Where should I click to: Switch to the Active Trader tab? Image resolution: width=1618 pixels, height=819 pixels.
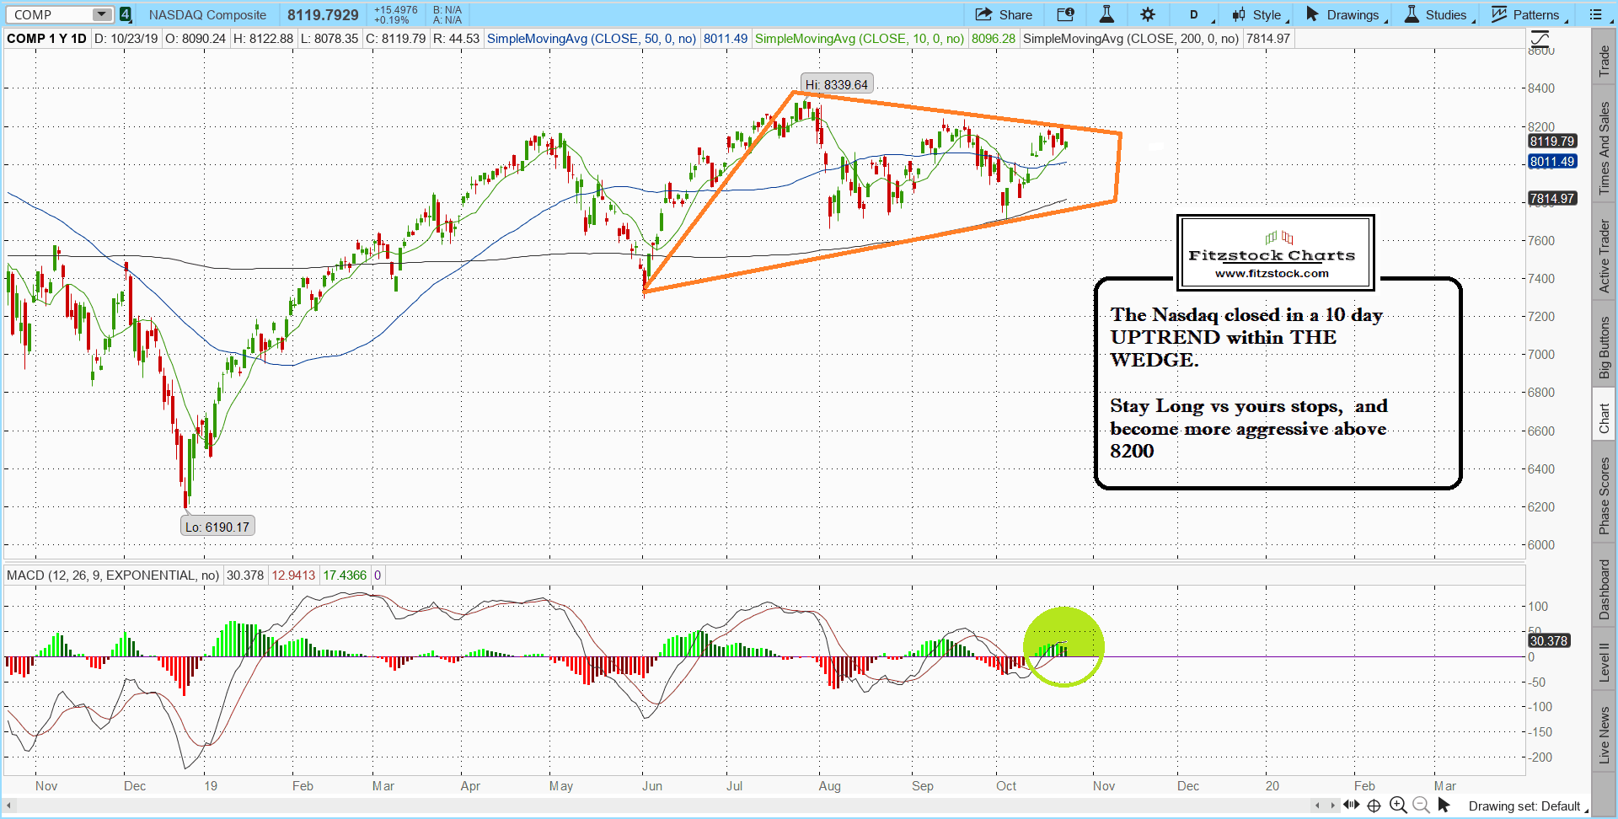(1604, 256)
